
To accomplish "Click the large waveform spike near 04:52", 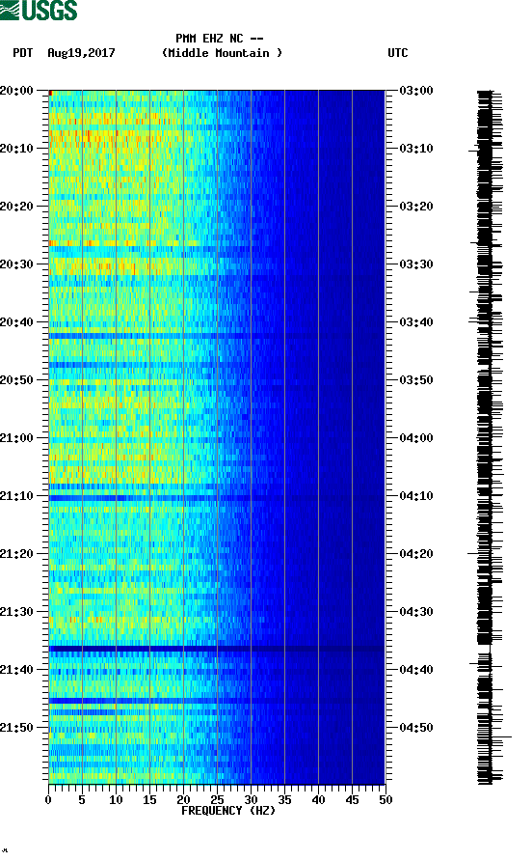I will [x=502, y=736].
